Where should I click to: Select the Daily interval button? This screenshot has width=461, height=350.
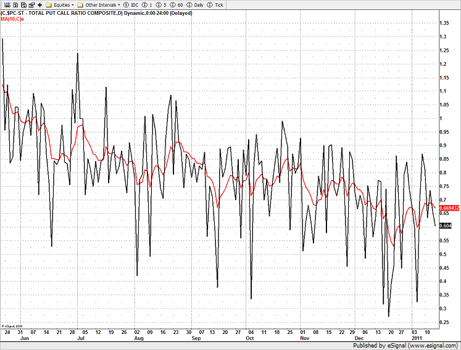pos(196,4)
